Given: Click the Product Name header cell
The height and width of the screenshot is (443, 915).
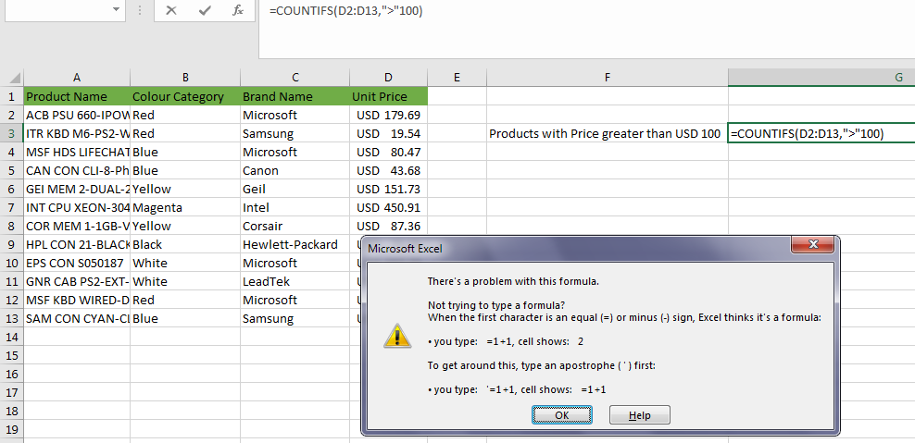Looking at the screenshot, I should tap(77, 96).
